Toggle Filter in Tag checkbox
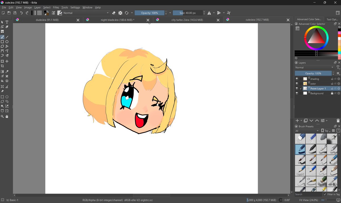 click(325, 194)
